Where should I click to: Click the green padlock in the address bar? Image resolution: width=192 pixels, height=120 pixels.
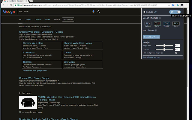click(15, 5)
